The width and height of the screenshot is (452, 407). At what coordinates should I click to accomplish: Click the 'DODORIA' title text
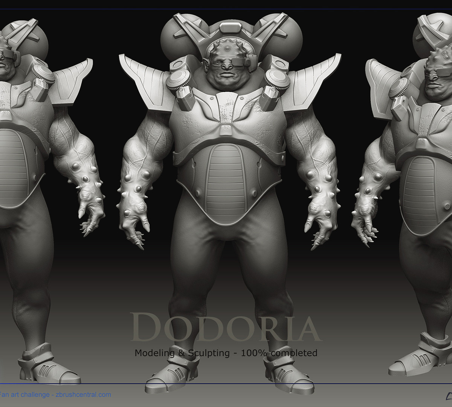click(x=226, y=327)
